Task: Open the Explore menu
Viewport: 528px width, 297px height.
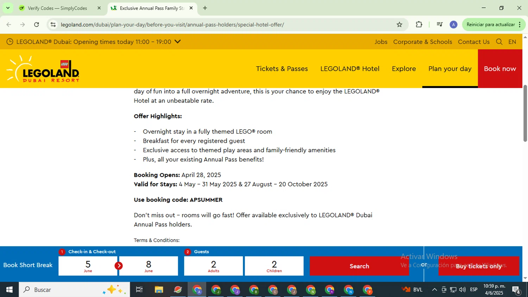Action: 404,69
